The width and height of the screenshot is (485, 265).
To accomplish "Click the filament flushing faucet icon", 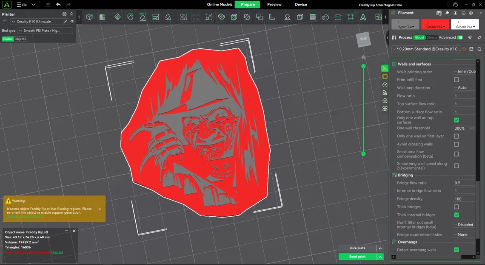I will pos(447,13).
